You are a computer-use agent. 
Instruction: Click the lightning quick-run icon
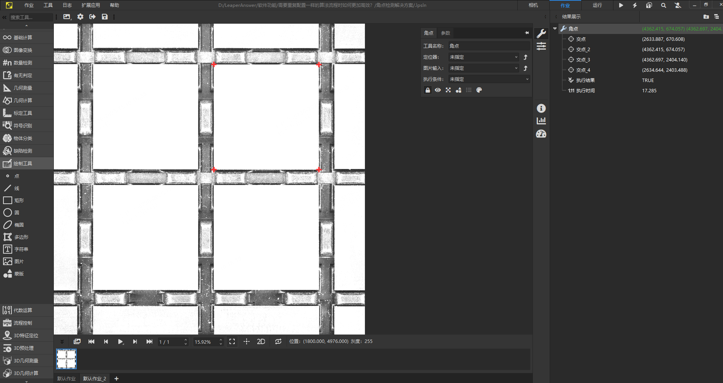635,5
